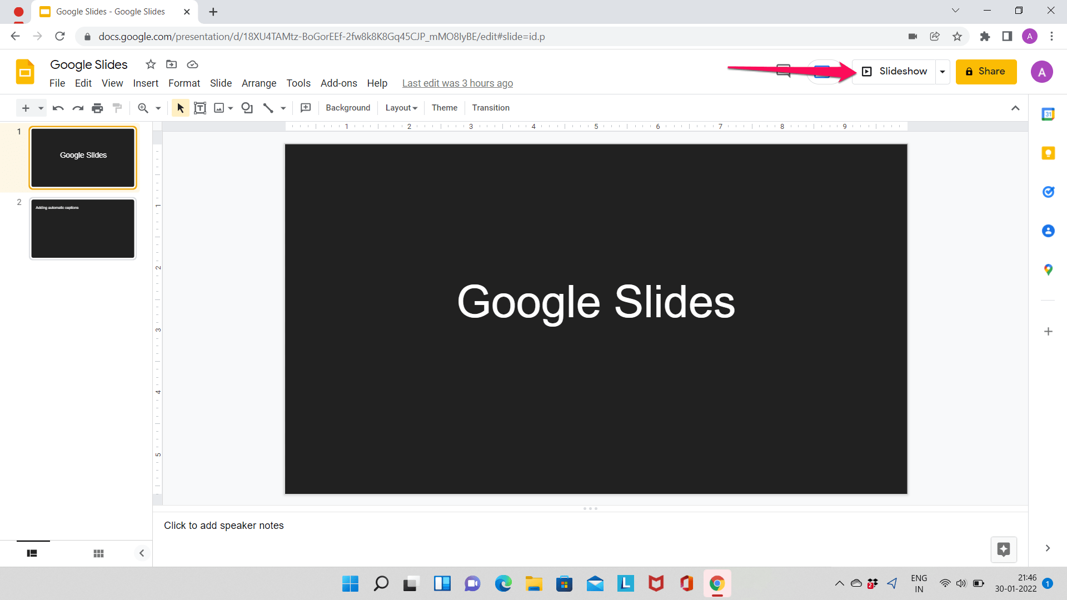Open the Insert menu
This screenshot has height=600, width=1067.
pyautogui.click(x=146, y=83)
